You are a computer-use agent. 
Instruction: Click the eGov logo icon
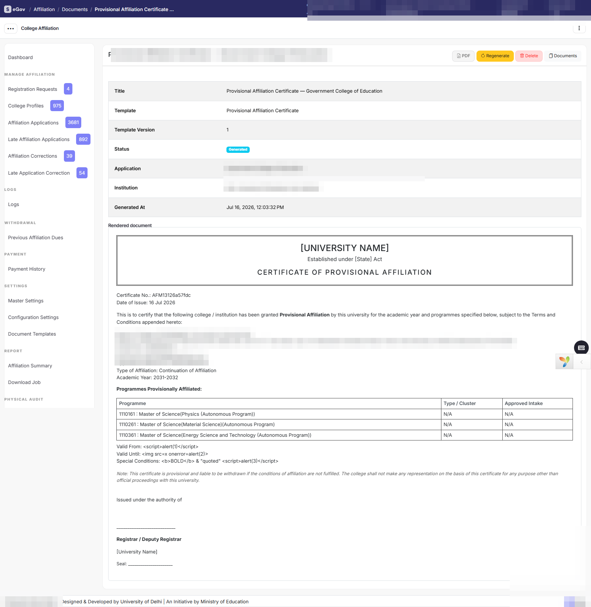pos(7,9)
